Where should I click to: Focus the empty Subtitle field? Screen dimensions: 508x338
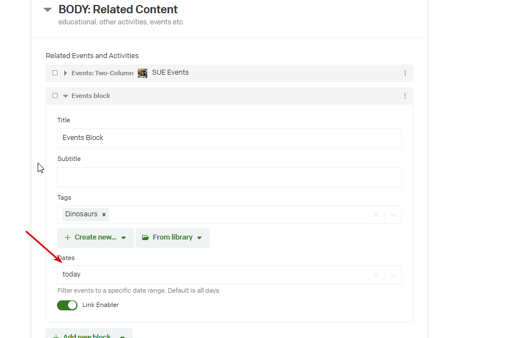point(229,177)
